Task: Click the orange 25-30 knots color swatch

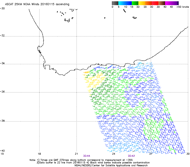Action: 148,3
